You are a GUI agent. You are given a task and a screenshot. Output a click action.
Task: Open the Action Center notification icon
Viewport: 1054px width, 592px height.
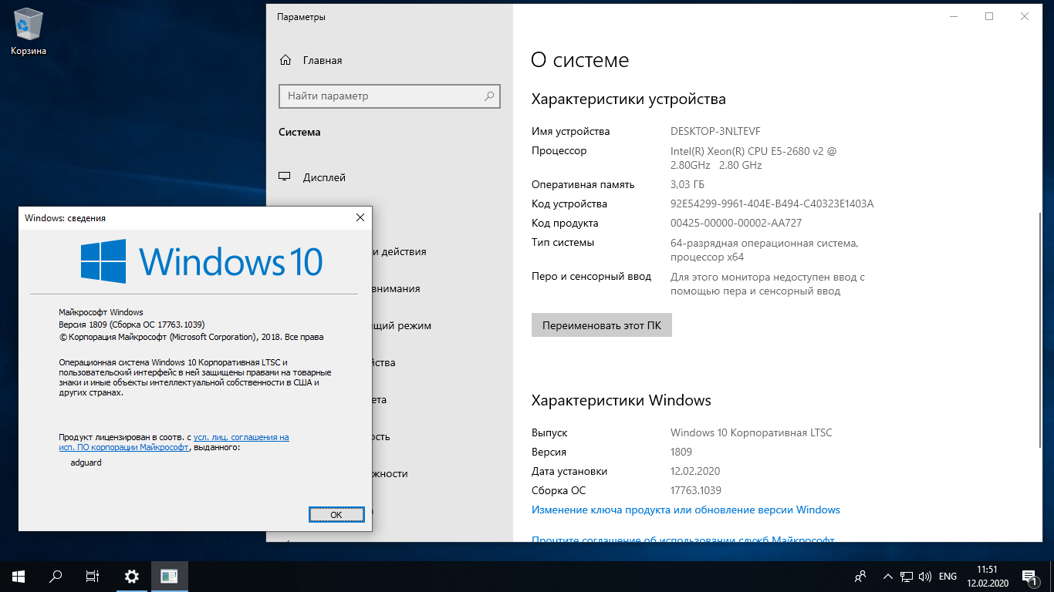[x=1029, y=577]
